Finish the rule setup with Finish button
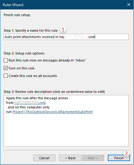This screenshot has width=134, height=165. [x=119, y=158]
